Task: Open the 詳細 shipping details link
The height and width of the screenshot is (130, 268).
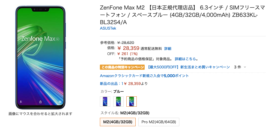Action: point(168,49)
